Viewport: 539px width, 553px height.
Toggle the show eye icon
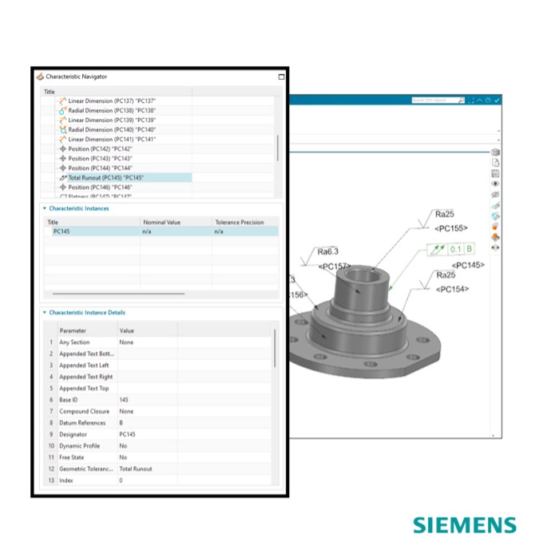[495, 184]
